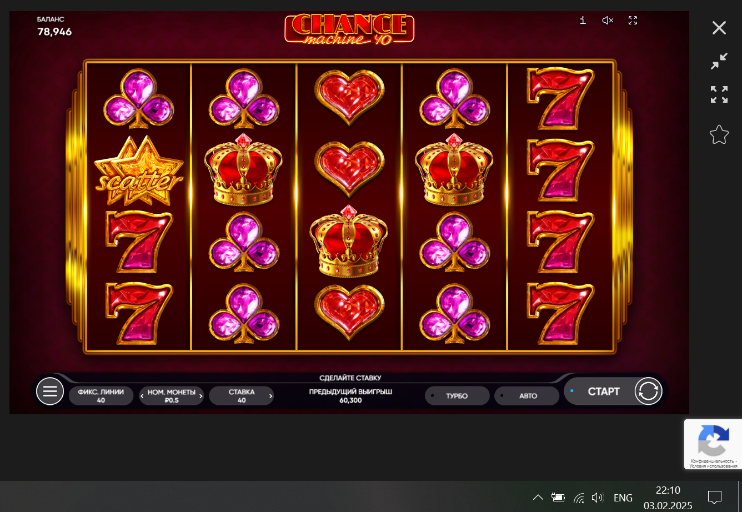Image resolution: width=742 pixels, height=512 pixels.
Task: Increase the СТАВКА bet amount
Action: point(271,396)
